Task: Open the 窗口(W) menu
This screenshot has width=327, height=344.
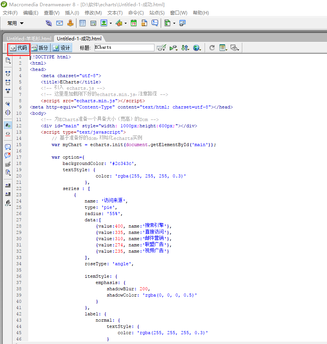Action: pos(179,13)
